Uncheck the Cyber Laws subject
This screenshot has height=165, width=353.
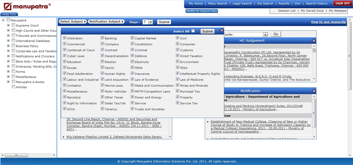[x=65, y=56]
